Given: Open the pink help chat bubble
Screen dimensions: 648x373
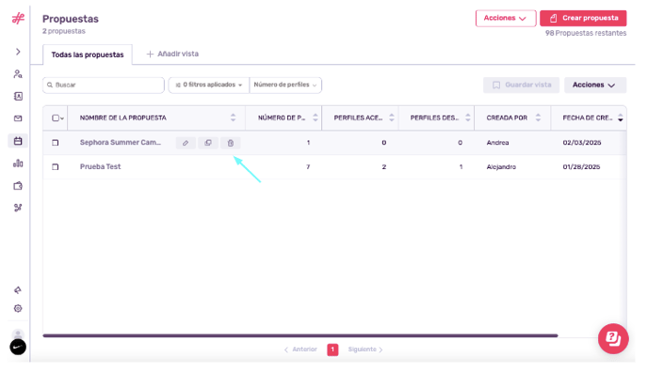Looking at the screenshot, I should (613, 339).
